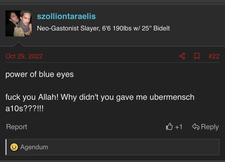Click the +1 like count

pyautogui.click(x=179, y=127)
